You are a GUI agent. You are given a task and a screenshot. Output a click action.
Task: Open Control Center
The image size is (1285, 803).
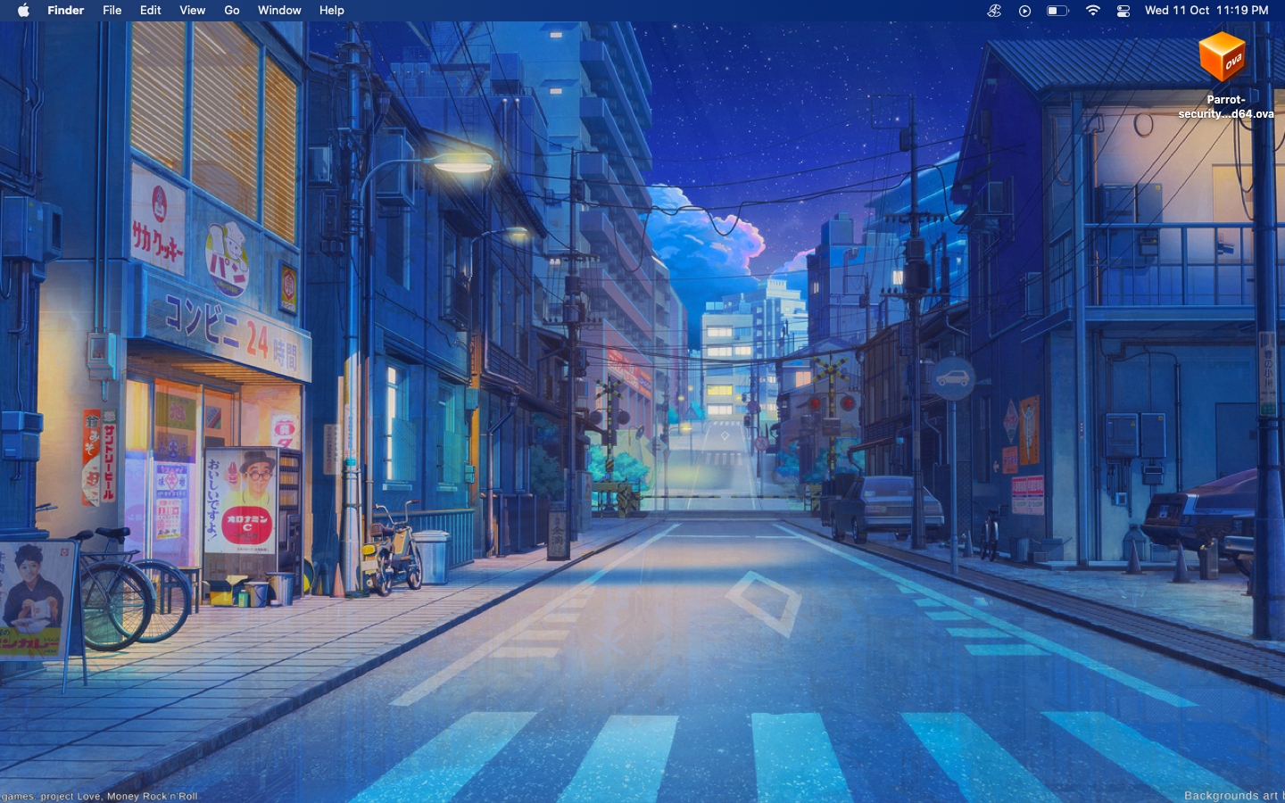[1123, 11]
